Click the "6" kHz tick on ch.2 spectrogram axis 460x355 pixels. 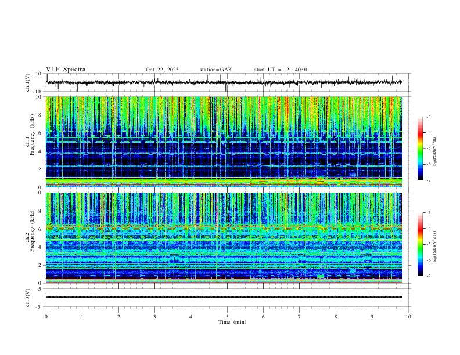coord(40,229)
